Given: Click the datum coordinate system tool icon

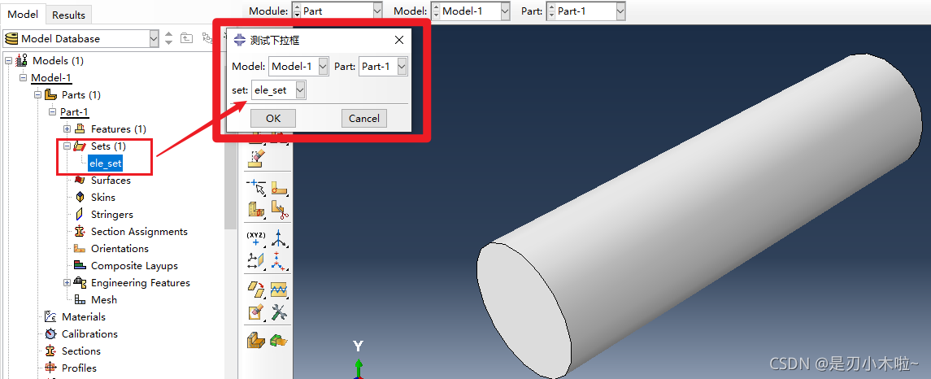Looking at the screenshot, I should tap(279, 261).
